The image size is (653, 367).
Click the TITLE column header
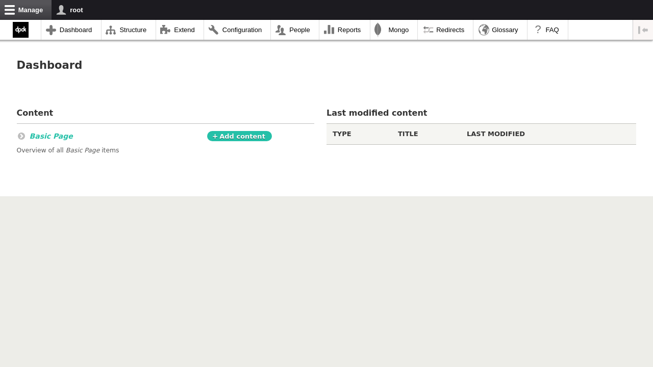(408, 134)
